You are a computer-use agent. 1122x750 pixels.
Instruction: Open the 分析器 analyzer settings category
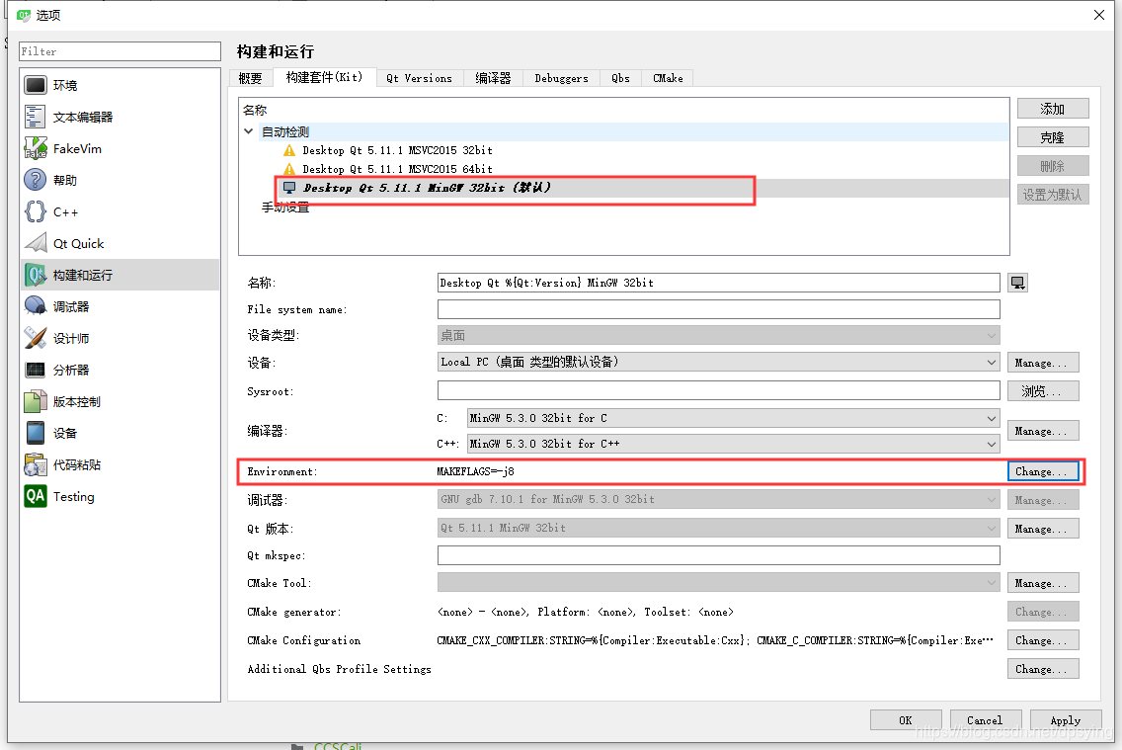[x=120, y=370]
